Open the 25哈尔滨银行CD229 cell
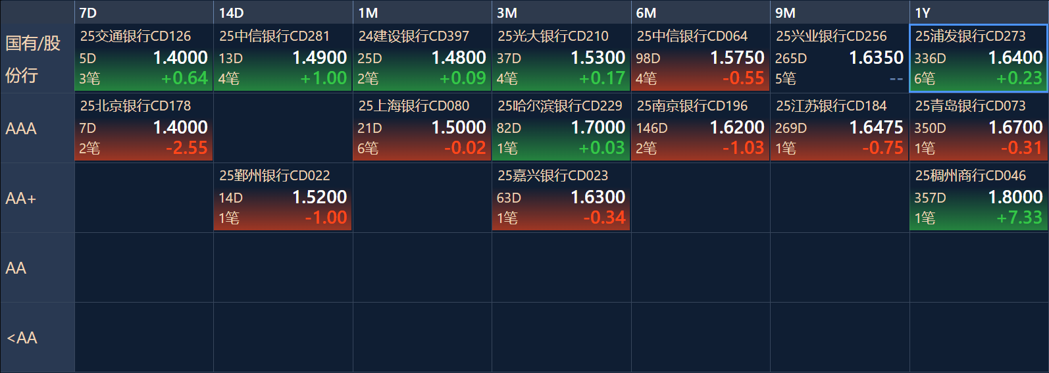This screenshot has height=373, width=1049. tap(561, 128)
